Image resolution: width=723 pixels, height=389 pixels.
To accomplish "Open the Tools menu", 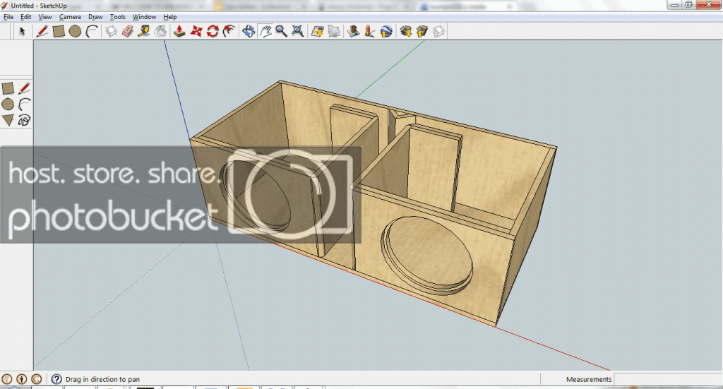I will 118,17.
